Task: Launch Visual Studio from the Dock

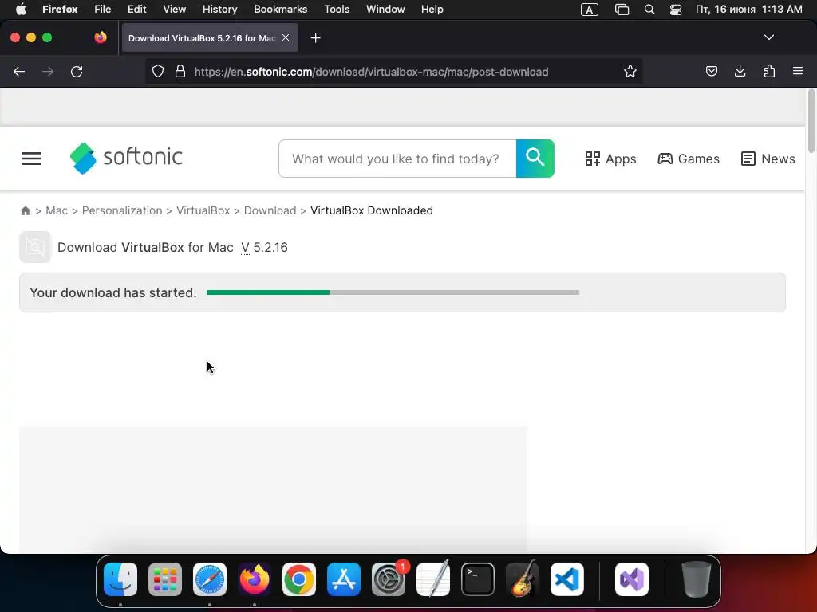Action: pos(632,579)
